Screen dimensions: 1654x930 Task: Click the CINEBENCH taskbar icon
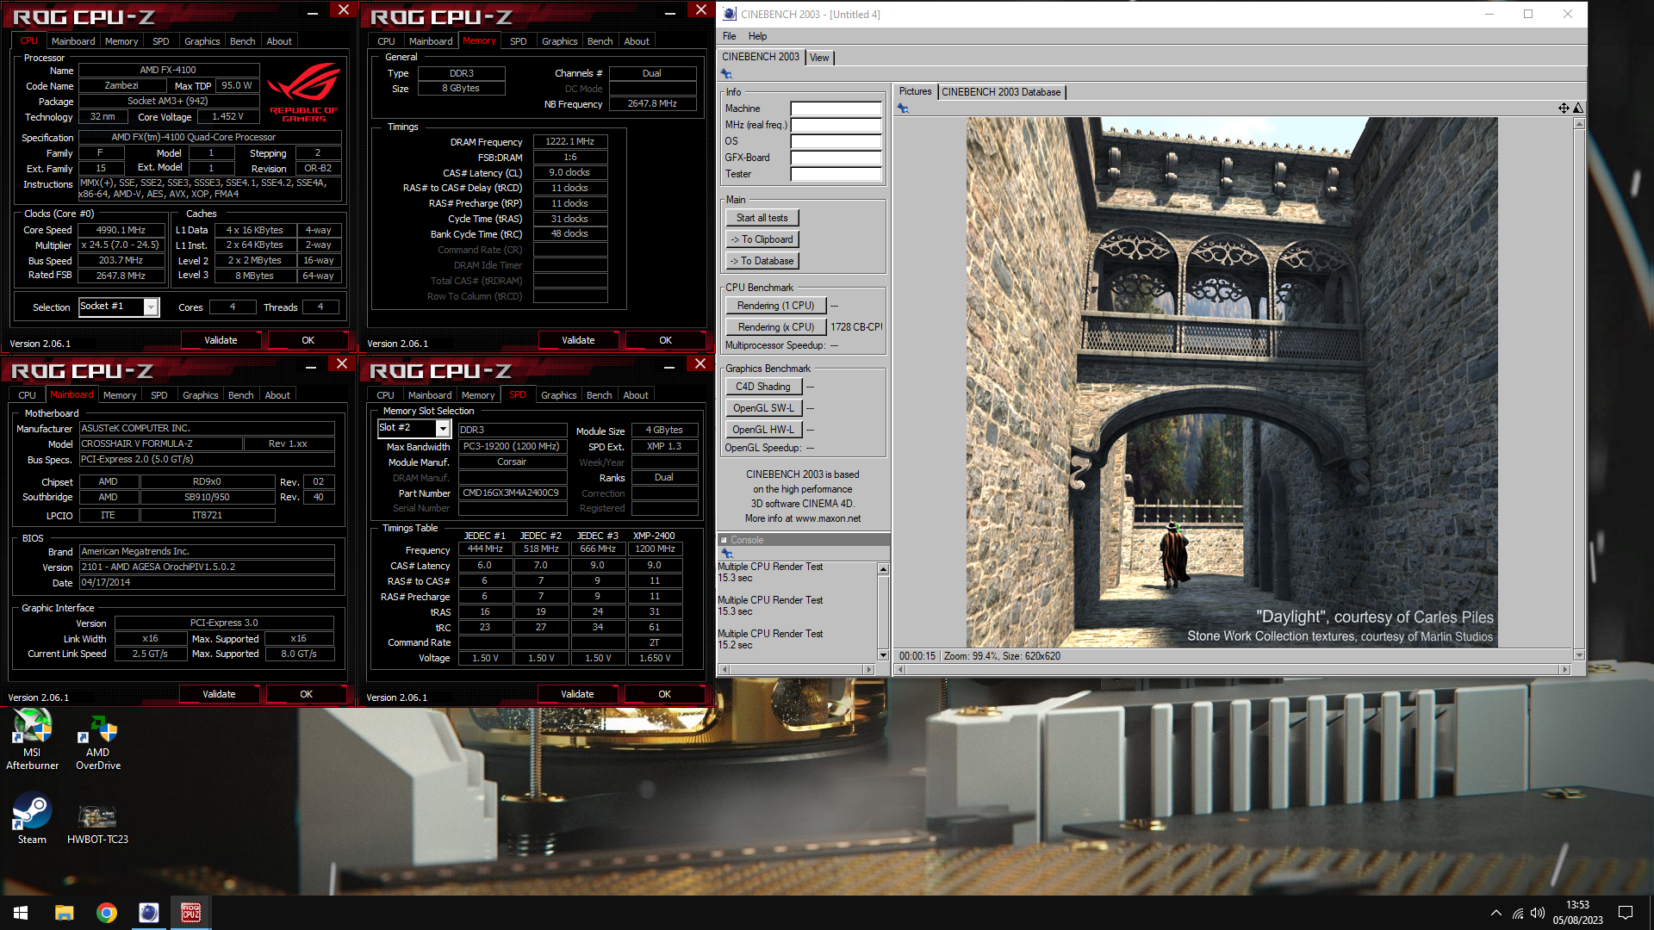pyautogui.click(x=149, y=913)
